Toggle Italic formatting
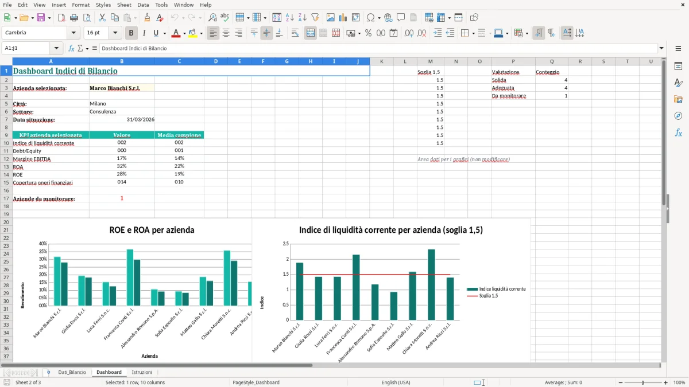 pos(144,33)
